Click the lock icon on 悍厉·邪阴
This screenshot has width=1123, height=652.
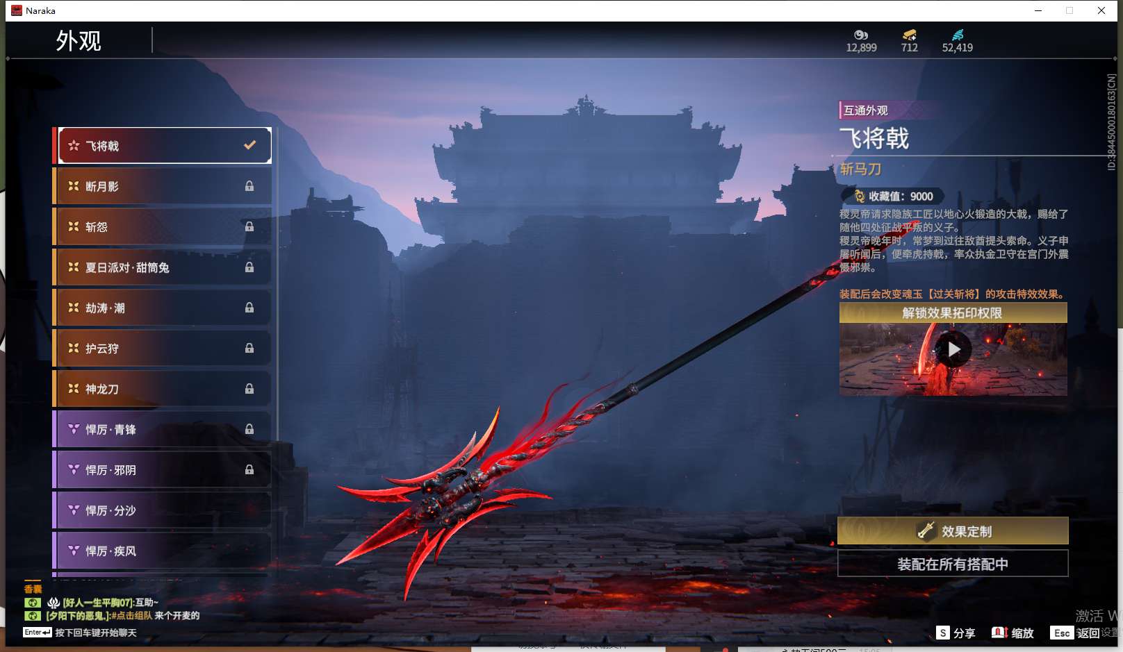[x=249, y=469]
